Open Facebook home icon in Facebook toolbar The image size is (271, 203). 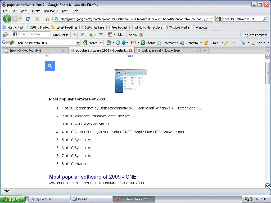74,35
